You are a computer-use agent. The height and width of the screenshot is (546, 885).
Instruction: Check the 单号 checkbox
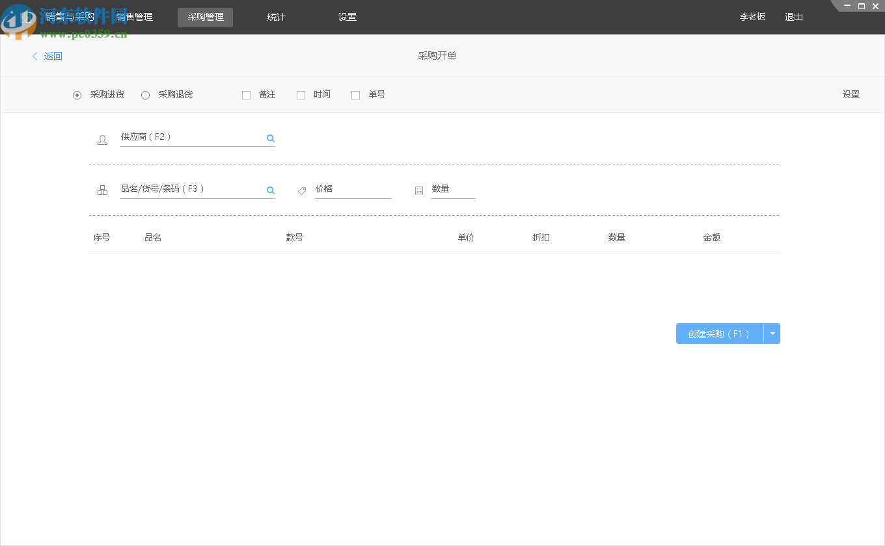[355, 95]
